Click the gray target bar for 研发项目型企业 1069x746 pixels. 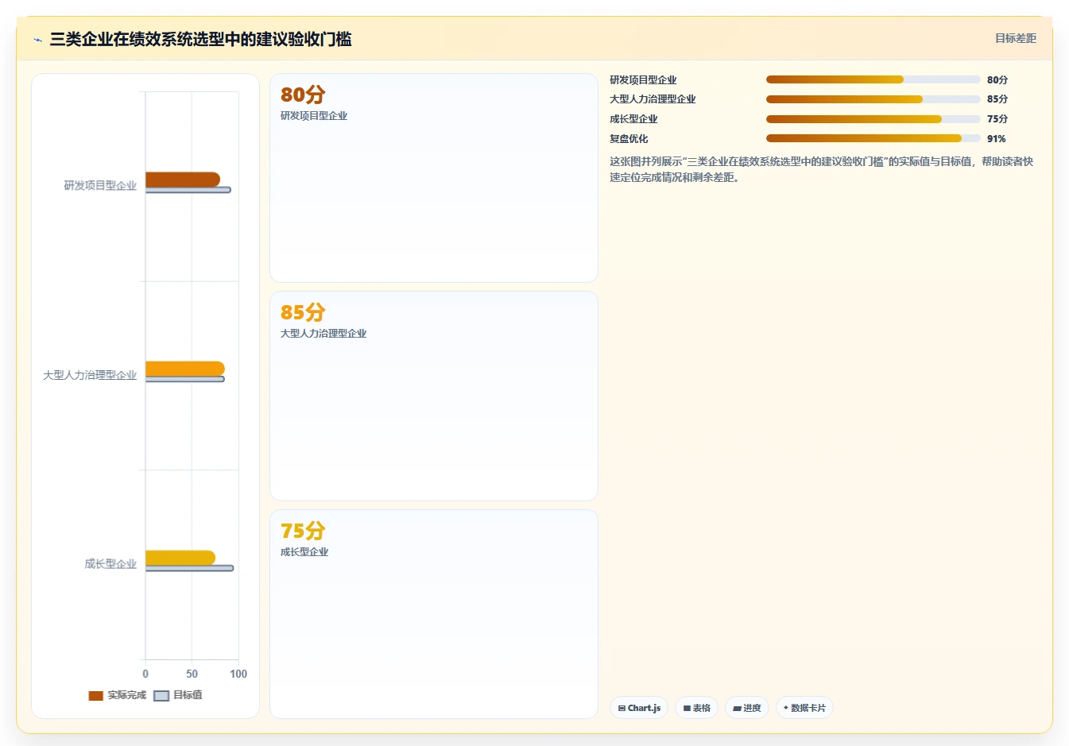pyautogui.click(x=188, y=190)
